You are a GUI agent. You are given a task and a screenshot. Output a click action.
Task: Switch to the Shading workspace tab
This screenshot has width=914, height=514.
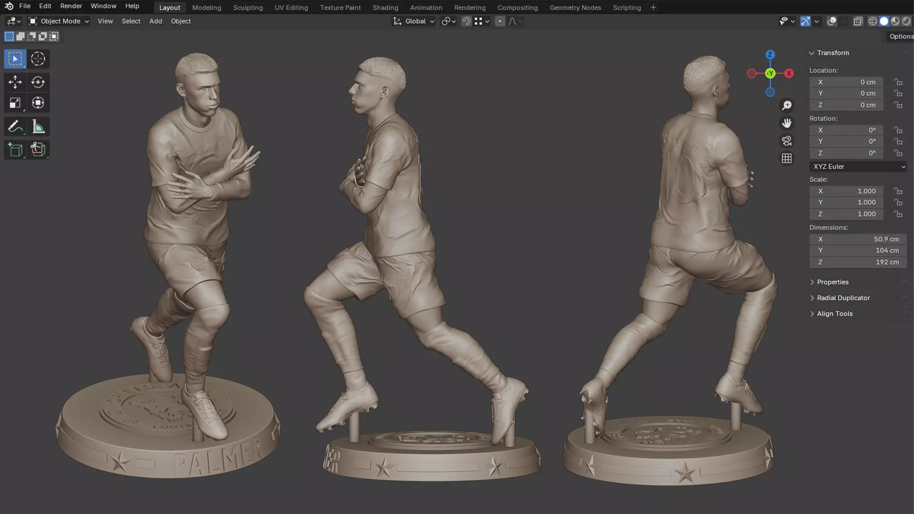[x=385, y=8]
